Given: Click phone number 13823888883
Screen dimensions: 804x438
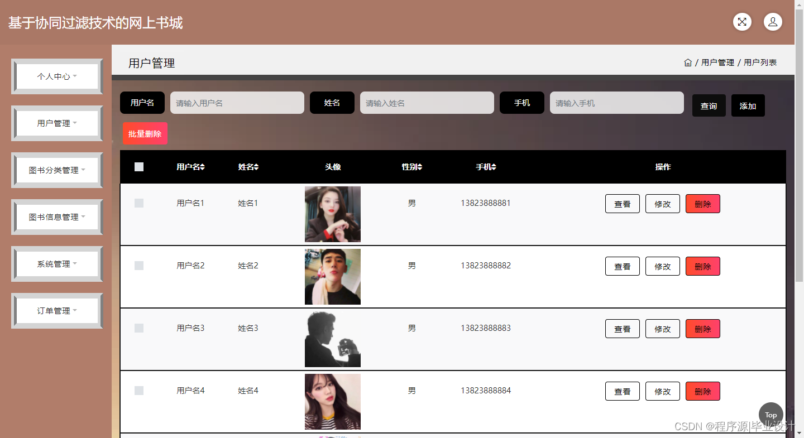Looking at the screenshot, I should [x=486, y=328].
